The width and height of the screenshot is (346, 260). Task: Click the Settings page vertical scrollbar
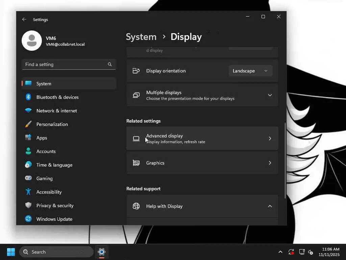point(285,161)
